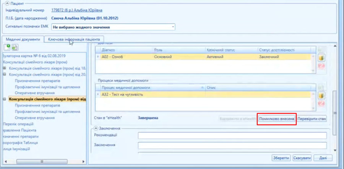This screenshot has width=344, height=169.
Task: Click the edit icon beside the medical care processes table
Action: (x=321, y=96)
